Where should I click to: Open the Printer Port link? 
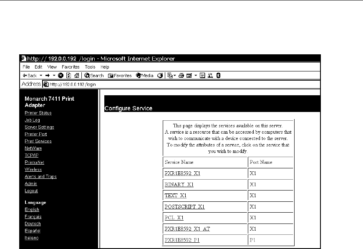tap(35, 134)
